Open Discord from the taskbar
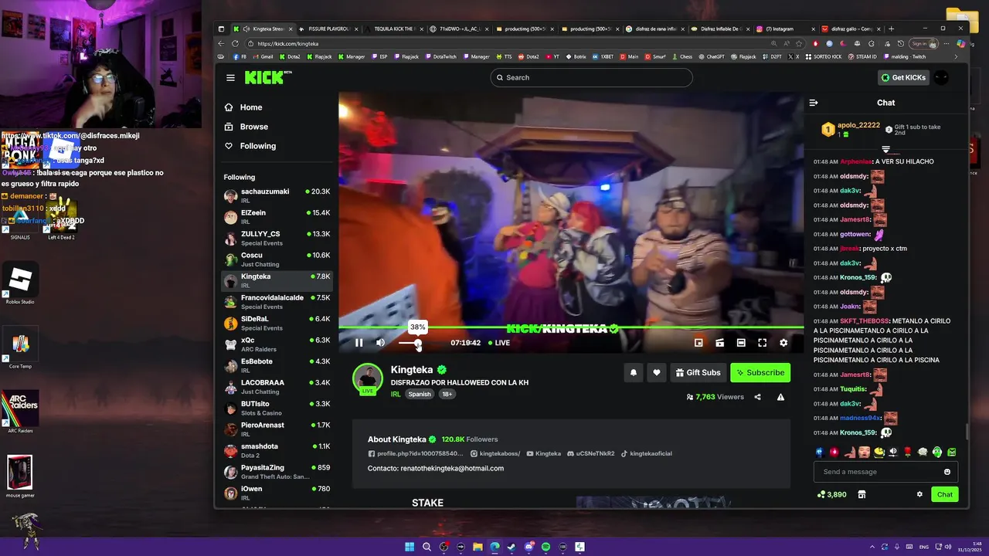The width and height of the screenshot is (989, 556). coord(528,547)
